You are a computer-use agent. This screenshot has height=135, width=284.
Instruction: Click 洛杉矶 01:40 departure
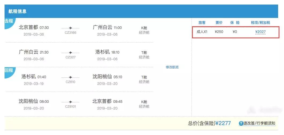(34, 77)
